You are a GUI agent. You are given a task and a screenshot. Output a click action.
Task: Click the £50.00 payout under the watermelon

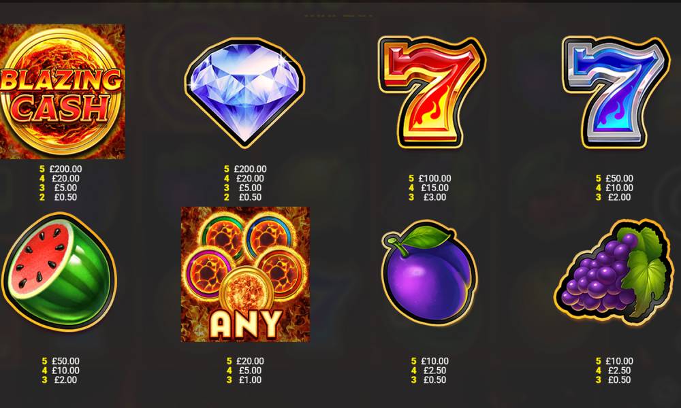point(65,361)
